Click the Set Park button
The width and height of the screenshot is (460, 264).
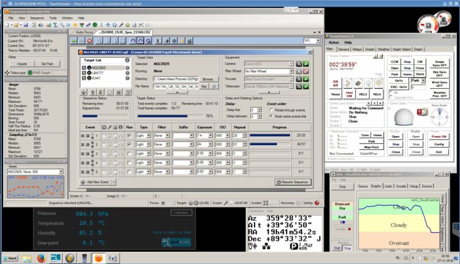[x=47, y=64]
